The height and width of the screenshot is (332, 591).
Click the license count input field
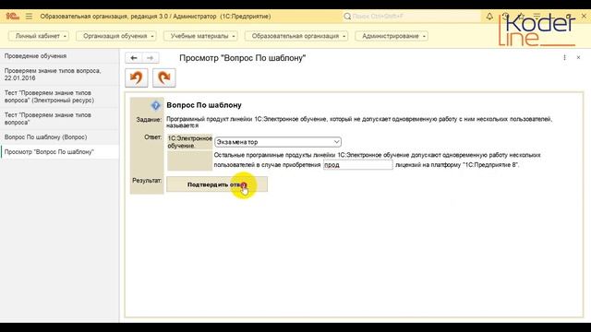(357, 165)
